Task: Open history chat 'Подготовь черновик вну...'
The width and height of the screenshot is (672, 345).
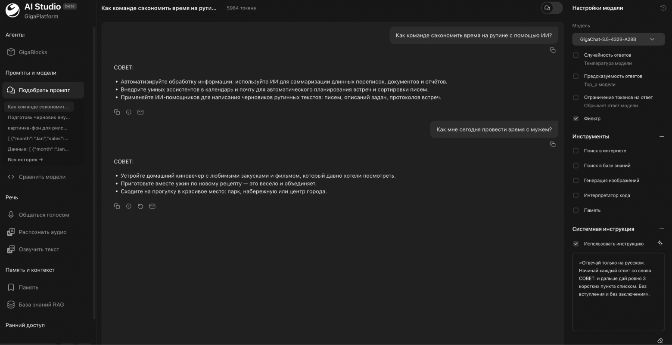Action: click(x=39, y=117)
